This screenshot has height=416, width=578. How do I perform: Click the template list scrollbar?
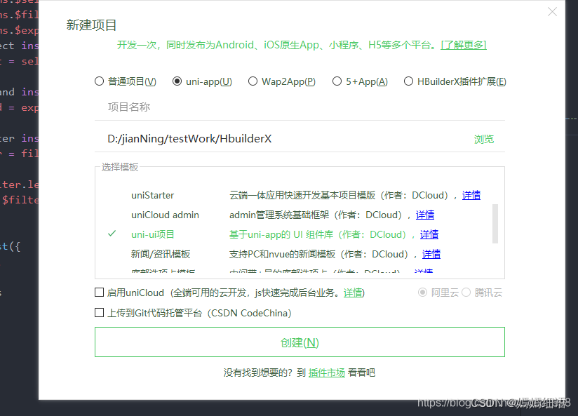pyautogui.click(x=495, y=224)
